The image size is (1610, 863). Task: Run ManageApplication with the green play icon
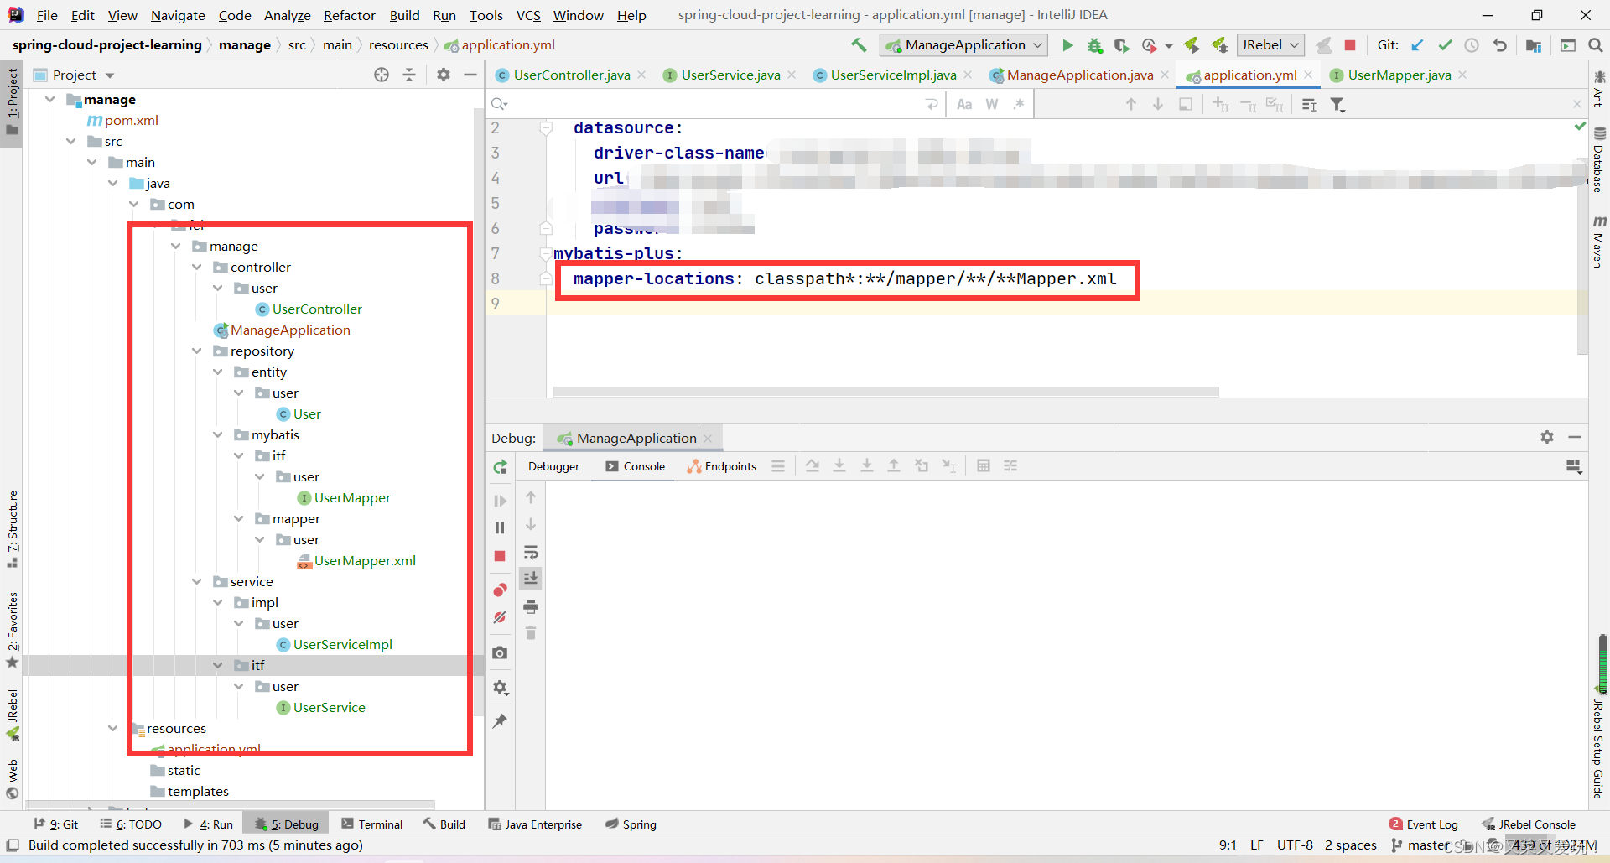click(x=1067, y=45)
